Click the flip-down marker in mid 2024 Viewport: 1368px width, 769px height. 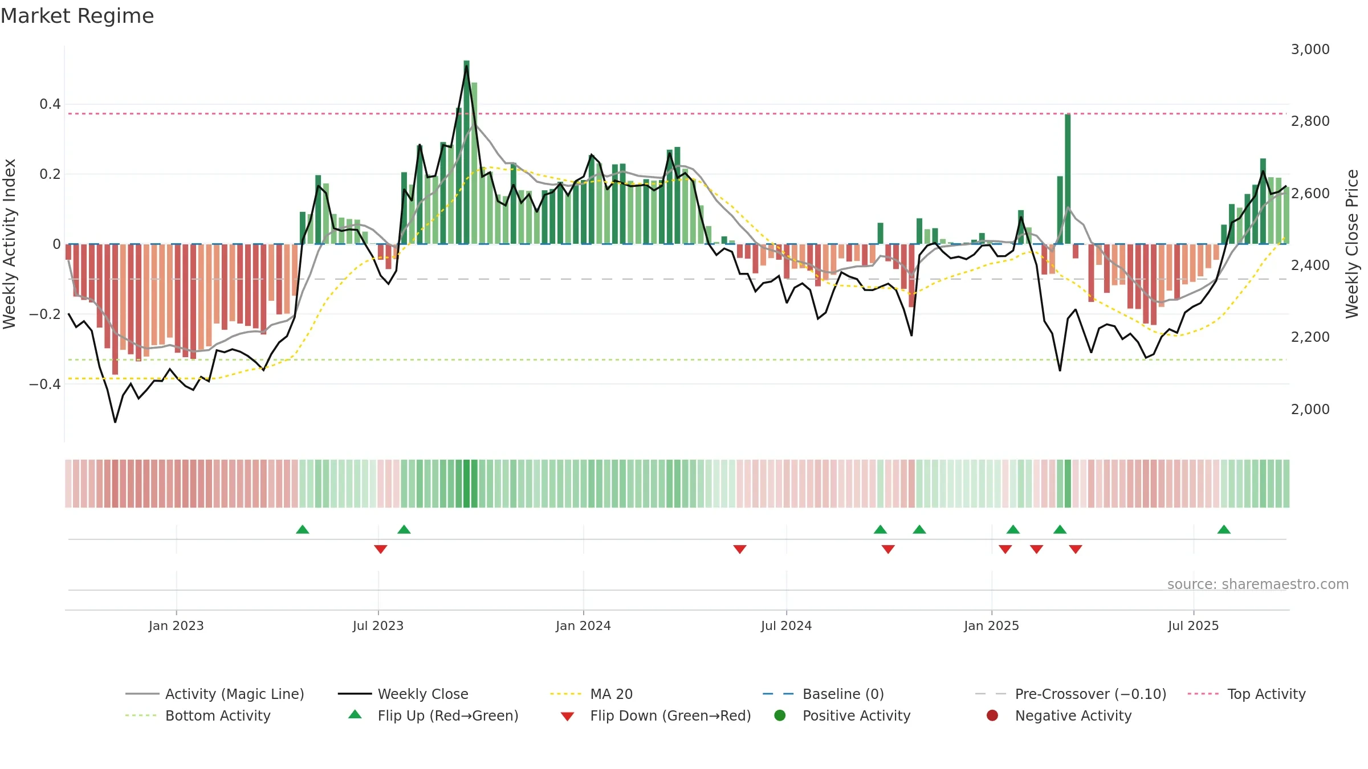point(740,549)
